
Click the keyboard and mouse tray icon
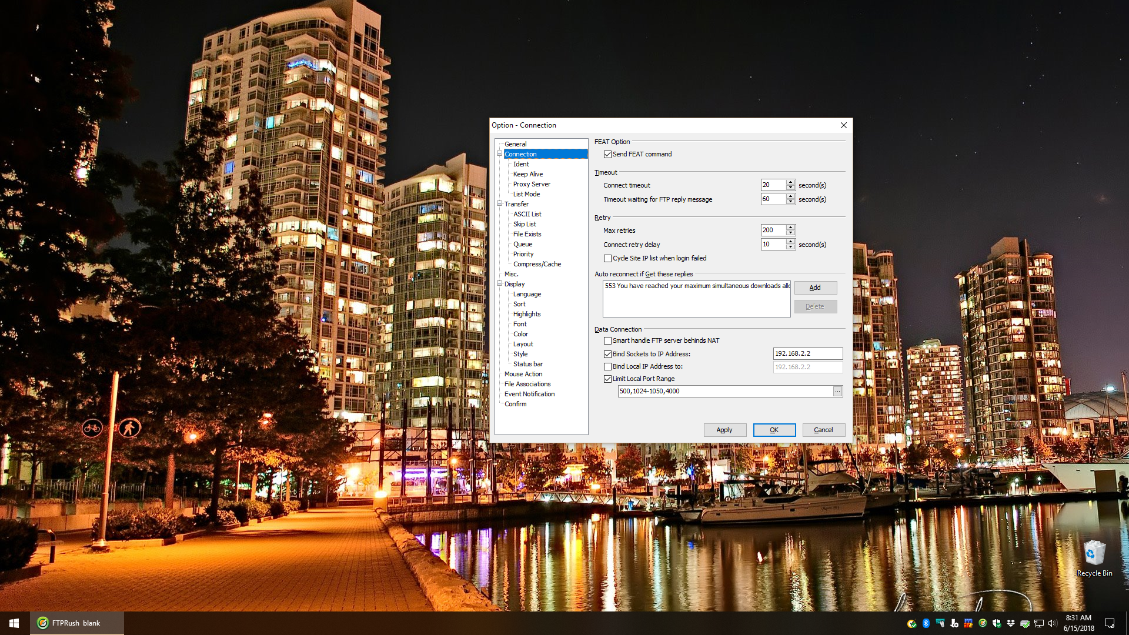pos(940,623)
